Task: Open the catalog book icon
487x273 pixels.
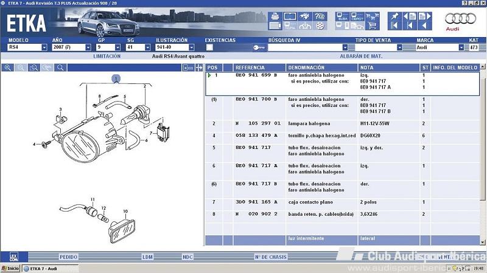Action: click(x=290, y=16)
